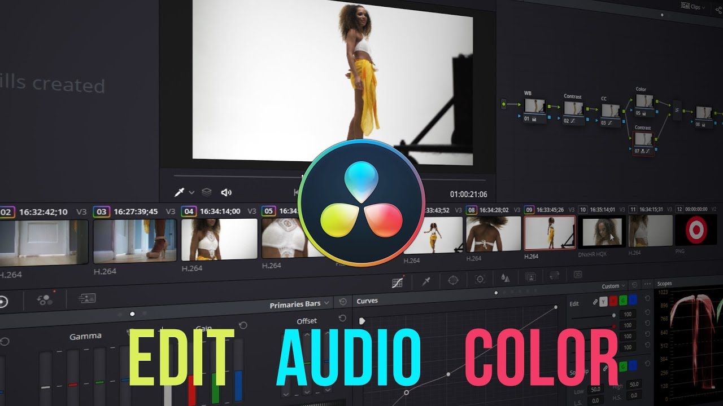Open the Color Wheels palette icon
Image resolution: width=723 pixels, height=406 pixels.
pyautogui.click(x=3, y=302)
